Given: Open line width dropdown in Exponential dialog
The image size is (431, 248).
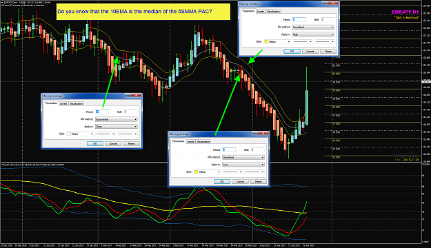Looking at the screenshot, I should [127, 134].
